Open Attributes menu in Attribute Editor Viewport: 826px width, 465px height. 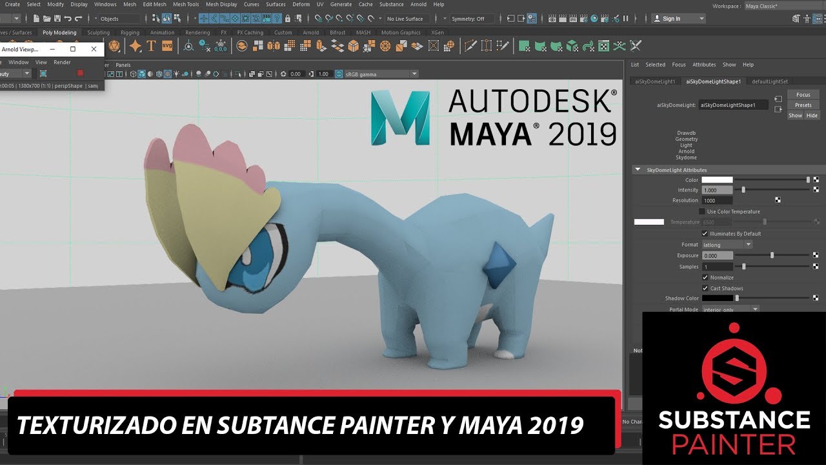coord(704,65)
